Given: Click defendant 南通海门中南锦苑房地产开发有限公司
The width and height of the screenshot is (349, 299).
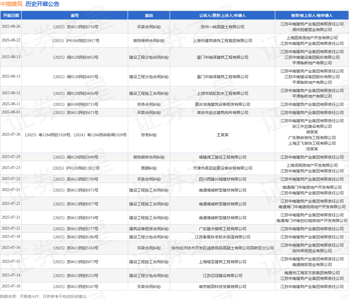Looking at the screenshot, I should [312, 207].
